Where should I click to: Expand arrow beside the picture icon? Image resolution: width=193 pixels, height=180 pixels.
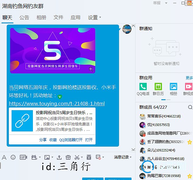pos(52,157)
